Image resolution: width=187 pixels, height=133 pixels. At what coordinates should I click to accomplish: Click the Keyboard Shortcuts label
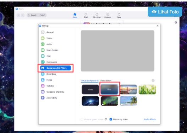[55, 92]
